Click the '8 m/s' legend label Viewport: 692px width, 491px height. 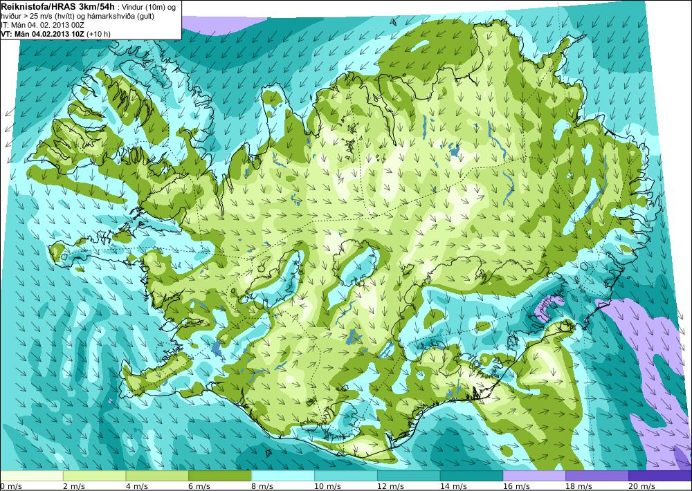263,486
